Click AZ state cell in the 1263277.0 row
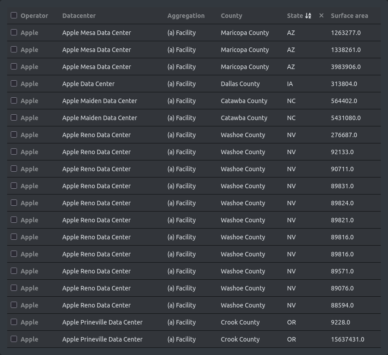The height and width of the screenshot is (355, 388). [x=291, y=33]
